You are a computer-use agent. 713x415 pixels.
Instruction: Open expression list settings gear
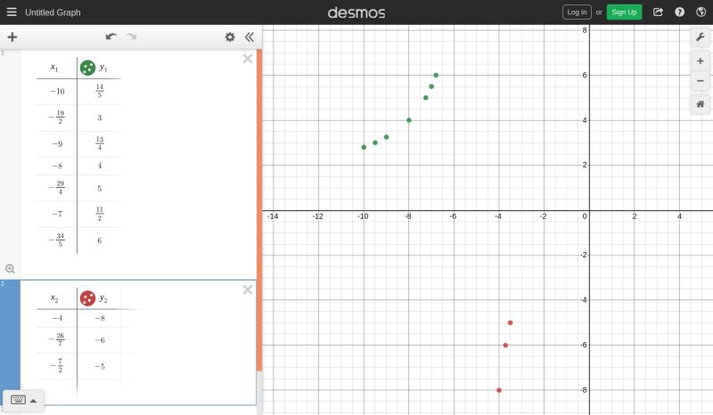point(230,37)
